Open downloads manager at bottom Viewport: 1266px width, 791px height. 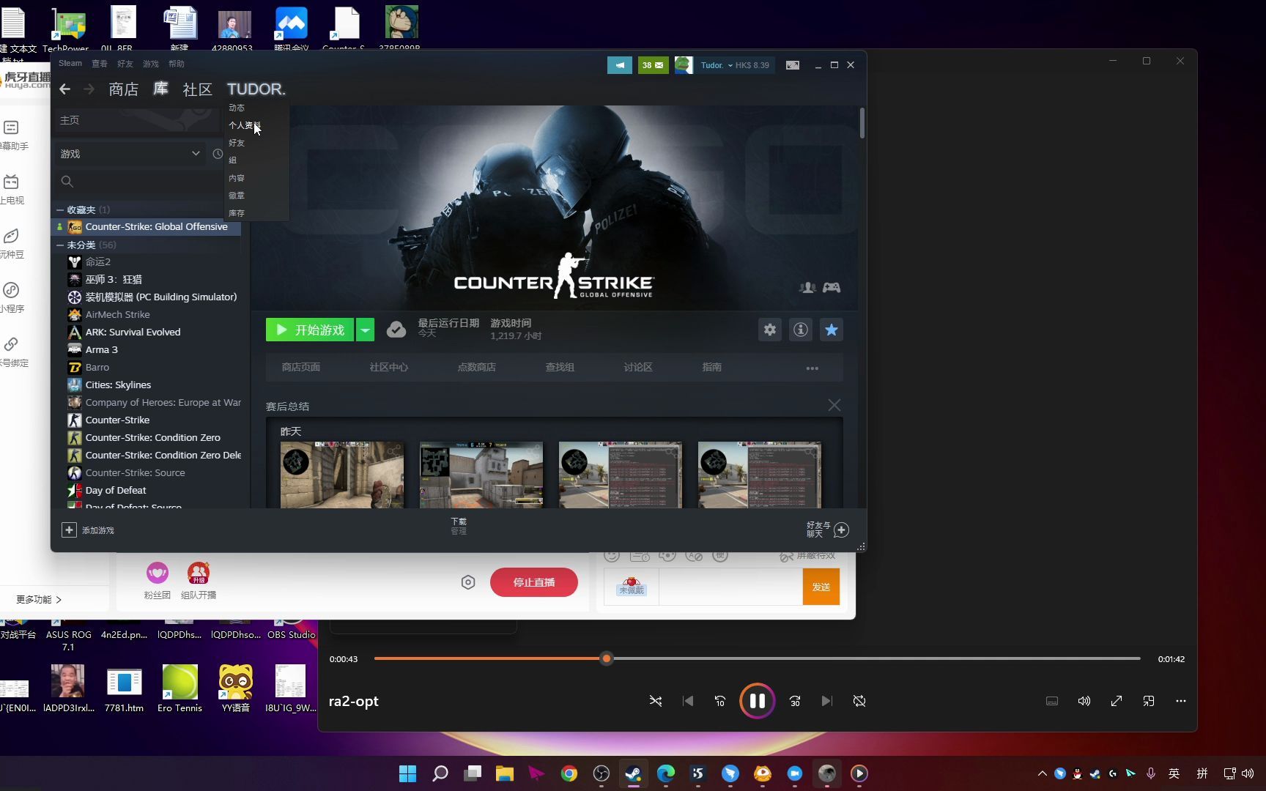(x=459, y=526)
